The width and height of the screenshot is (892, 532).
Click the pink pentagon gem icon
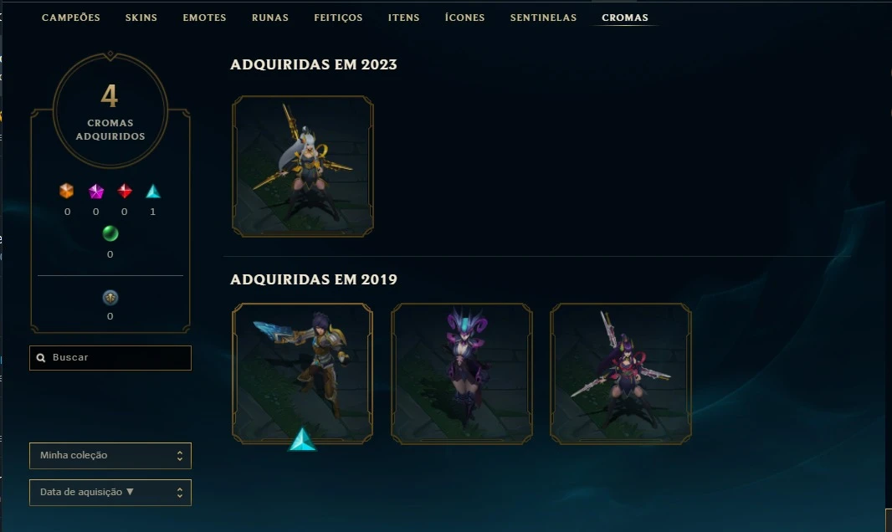tap(96, 192)
